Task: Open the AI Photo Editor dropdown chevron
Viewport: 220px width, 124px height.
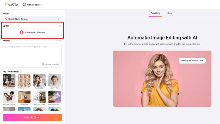Action: [x=43, y=5]
